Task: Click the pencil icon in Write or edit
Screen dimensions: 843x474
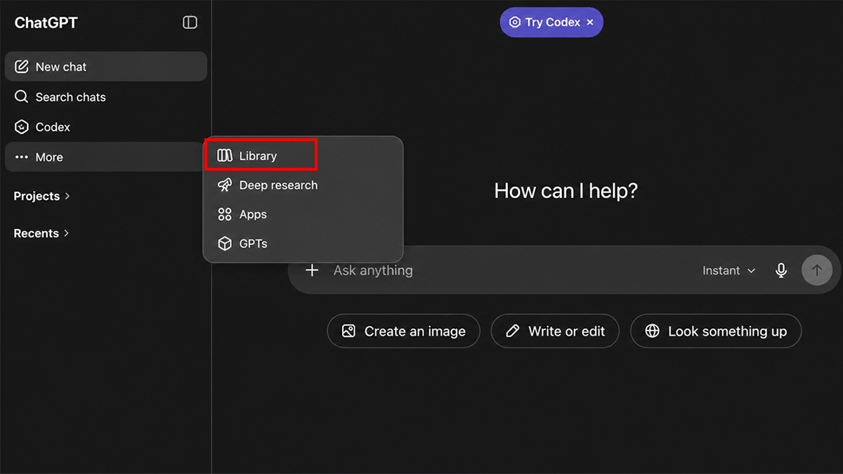Action: pos(513,331)
